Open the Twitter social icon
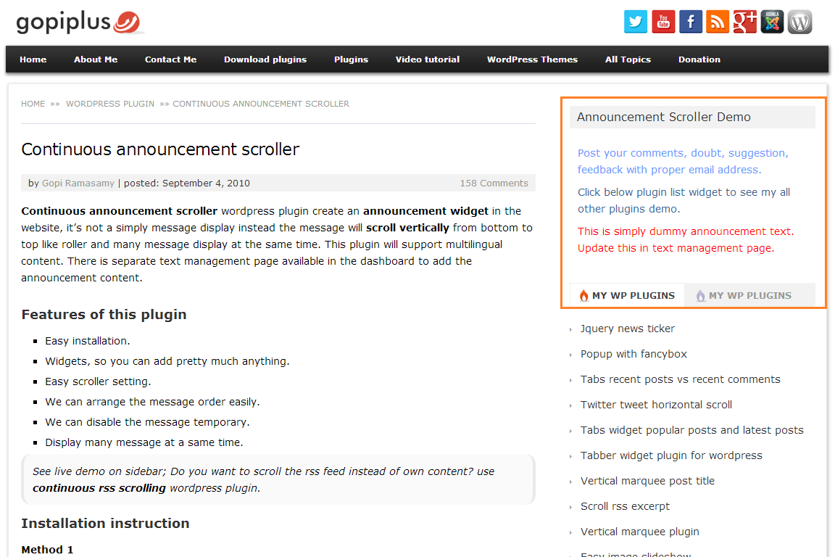Viewport: 835px width, 557px height. click(635, 22)
